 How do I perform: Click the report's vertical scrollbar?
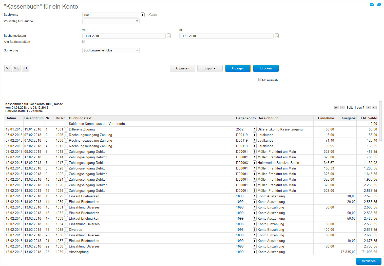[380, 122]
